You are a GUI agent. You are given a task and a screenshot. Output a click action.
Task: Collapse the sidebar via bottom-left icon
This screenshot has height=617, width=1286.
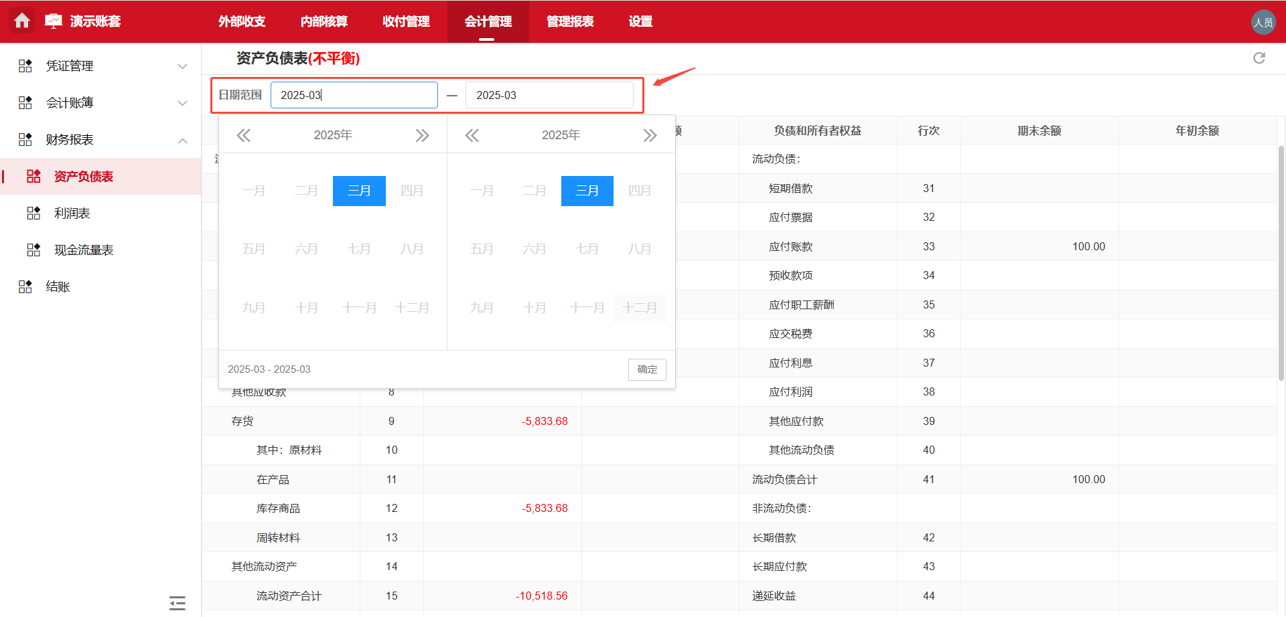tap(177, 602)
